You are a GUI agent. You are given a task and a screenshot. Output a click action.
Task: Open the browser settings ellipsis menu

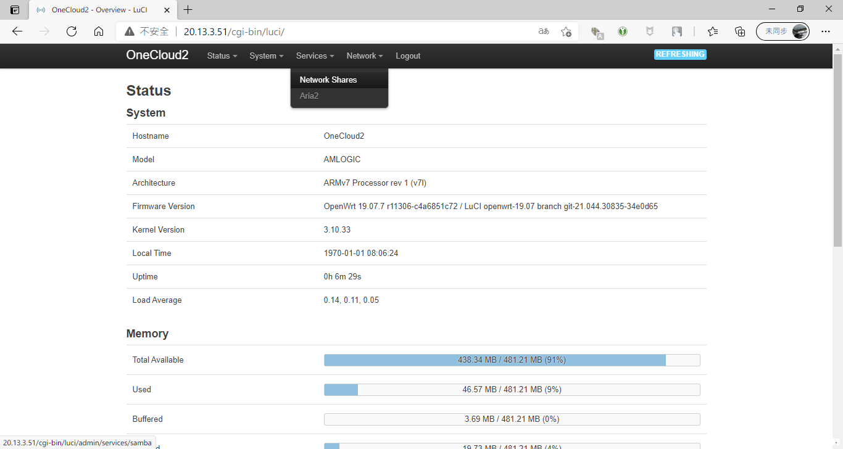point(826,31)
